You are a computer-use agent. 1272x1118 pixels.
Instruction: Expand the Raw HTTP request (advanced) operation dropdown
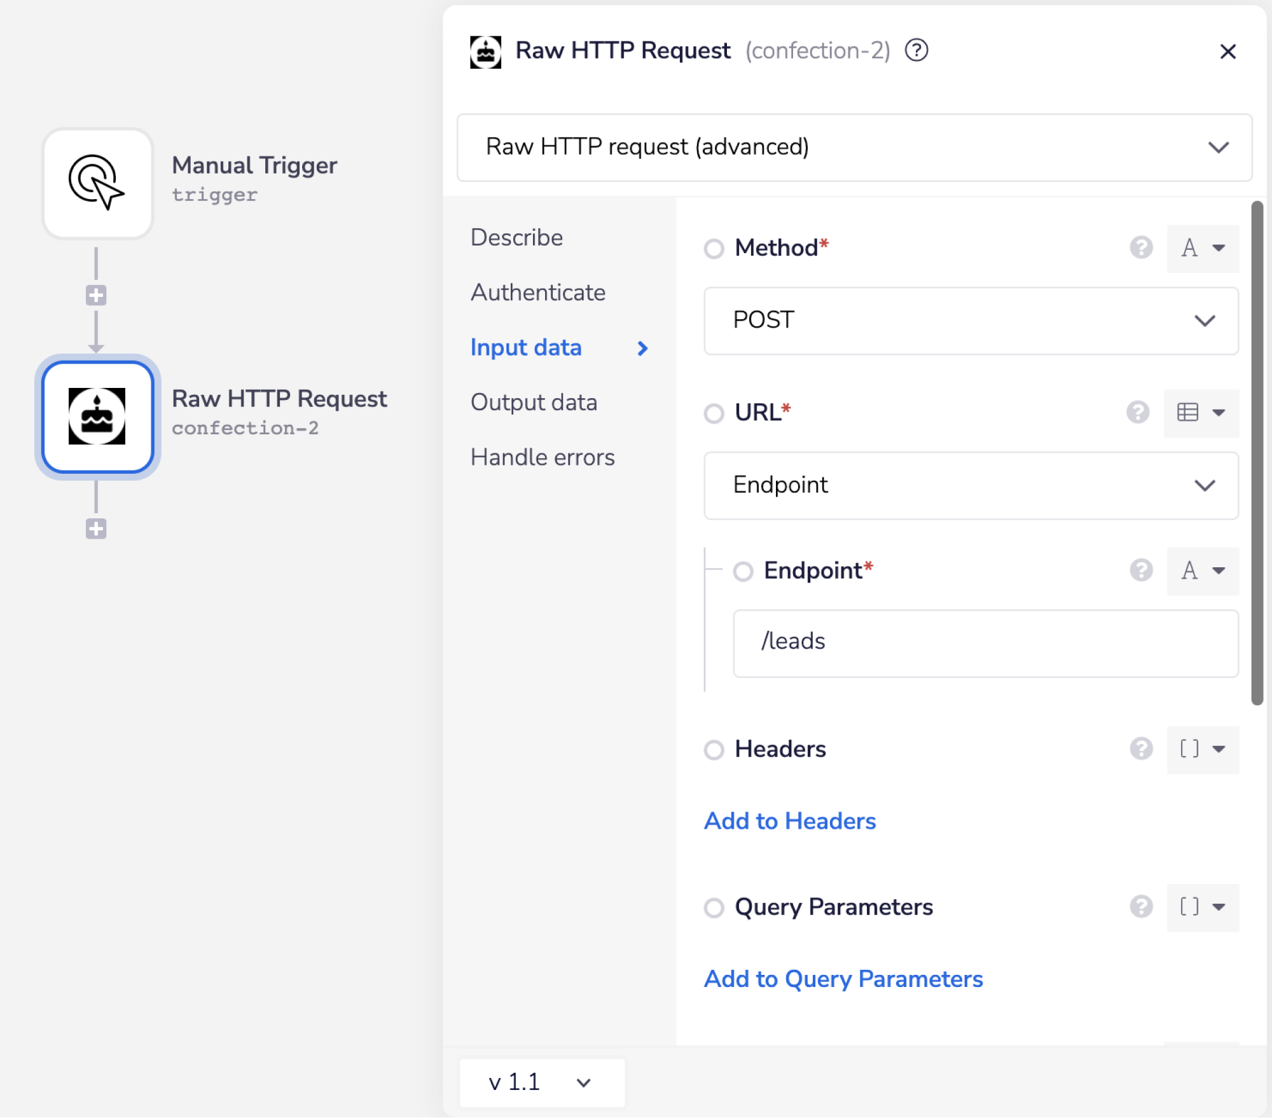point(854,147)
